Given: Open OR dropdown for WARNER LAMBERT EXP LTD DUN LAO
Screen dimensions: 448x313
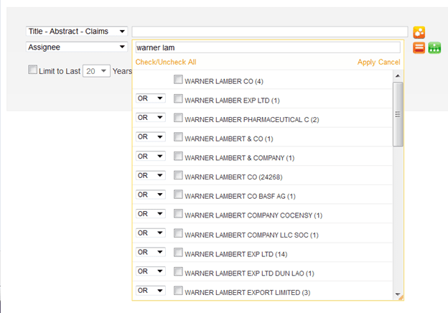Looking at the screenshot, I should pyautogui.click(x=151, y=271).
